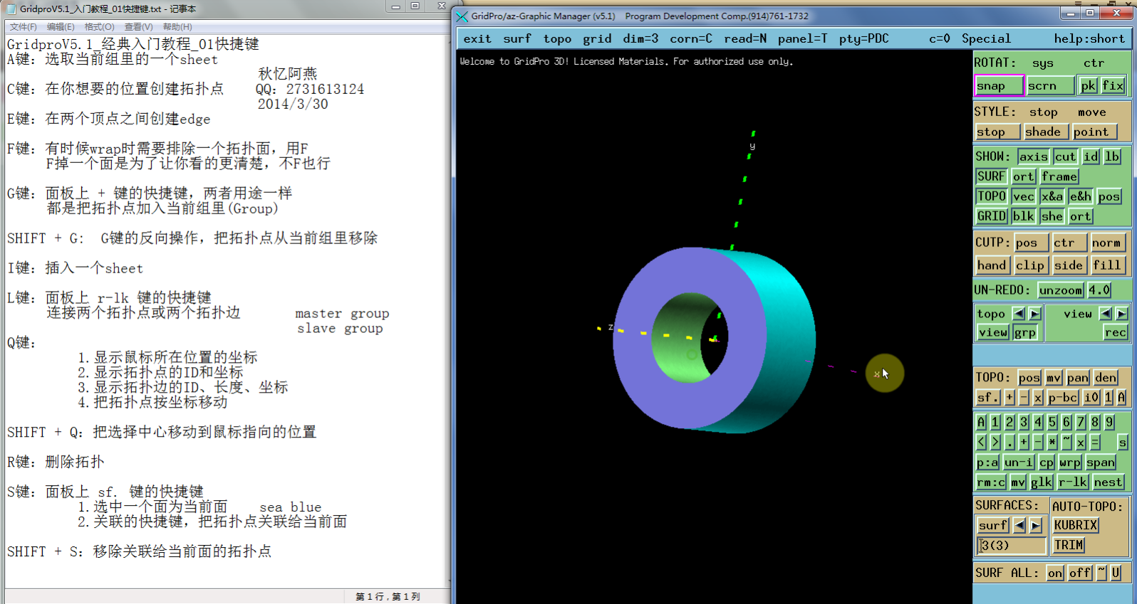1137x604 pixels.
Task: Open the topo menu in GridPro menubar
Action: click(557, 39)
